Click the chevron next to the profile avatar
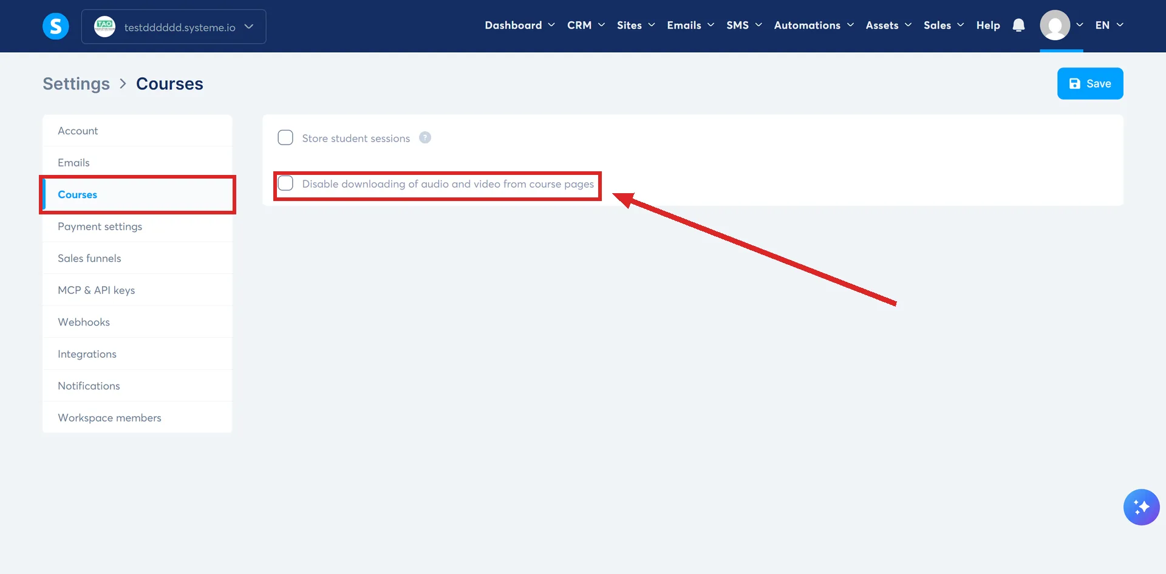Image resolution: width=1166 pixels, height=574 pixels. pyautogui.click(x=1079, y=26)
